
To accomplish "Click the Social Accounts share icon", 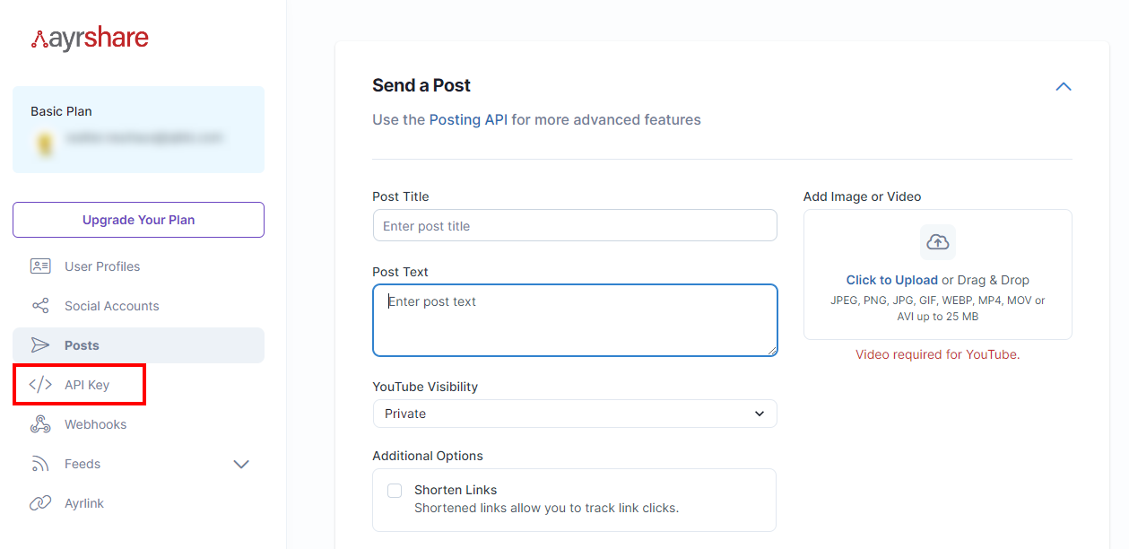I will pyautogui.click(x=40, y=306).
